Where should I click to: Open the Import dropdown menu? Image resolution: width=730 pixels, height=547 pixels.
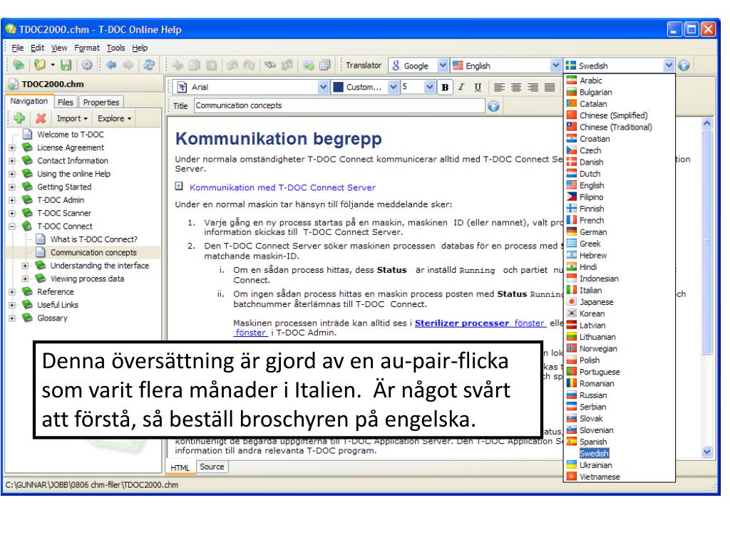coord(72,119)
